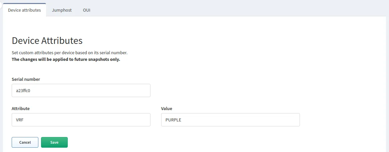This screenshot has height=152, width=389.
Task: Select the Device attributes tab
Action: [24, 10]
